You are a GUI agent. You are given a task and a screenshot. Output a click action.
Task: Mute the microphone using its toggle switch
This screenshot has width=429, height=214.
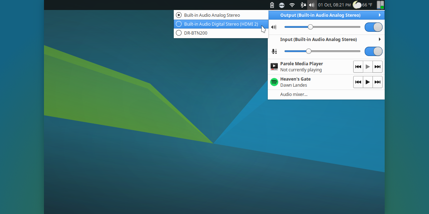[374, 51]
